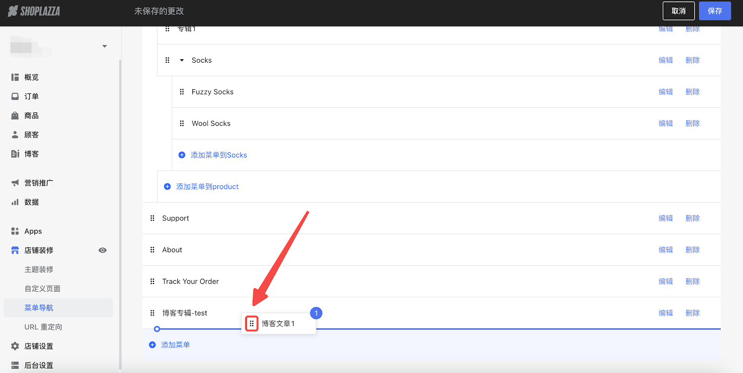Click 删除 for Wool Socks
This screenshot has width=743, height=373.
point(692,123)
